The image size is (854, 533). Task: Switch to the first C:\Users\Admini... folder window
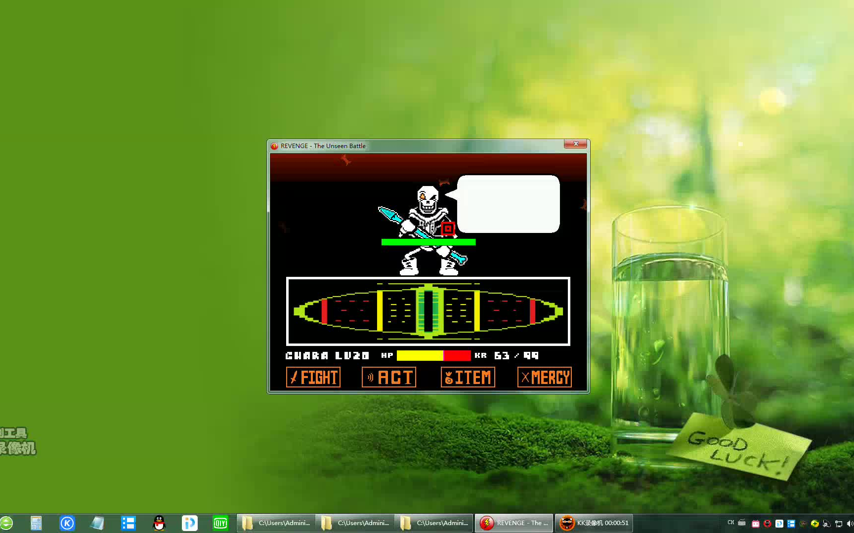(276, 523)
